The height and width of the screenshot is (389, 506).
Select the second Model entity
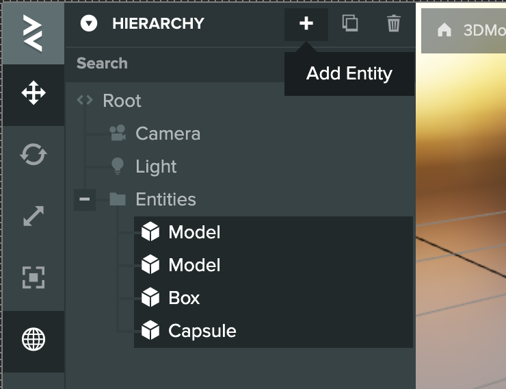pyautogui.click(x=194, y=265)
